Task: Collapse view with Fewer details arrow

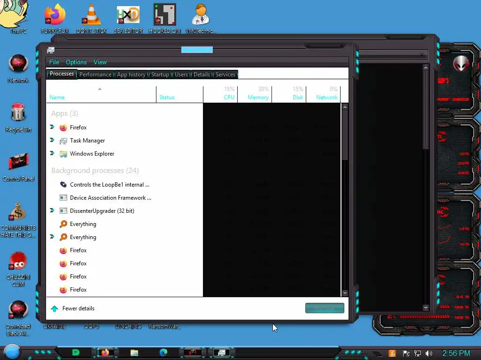Action: point(54,308)
